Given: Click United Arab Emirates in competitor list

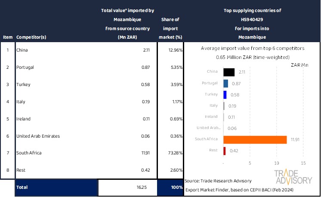Looking at the screenshot, I should click(x=38, y=136).
